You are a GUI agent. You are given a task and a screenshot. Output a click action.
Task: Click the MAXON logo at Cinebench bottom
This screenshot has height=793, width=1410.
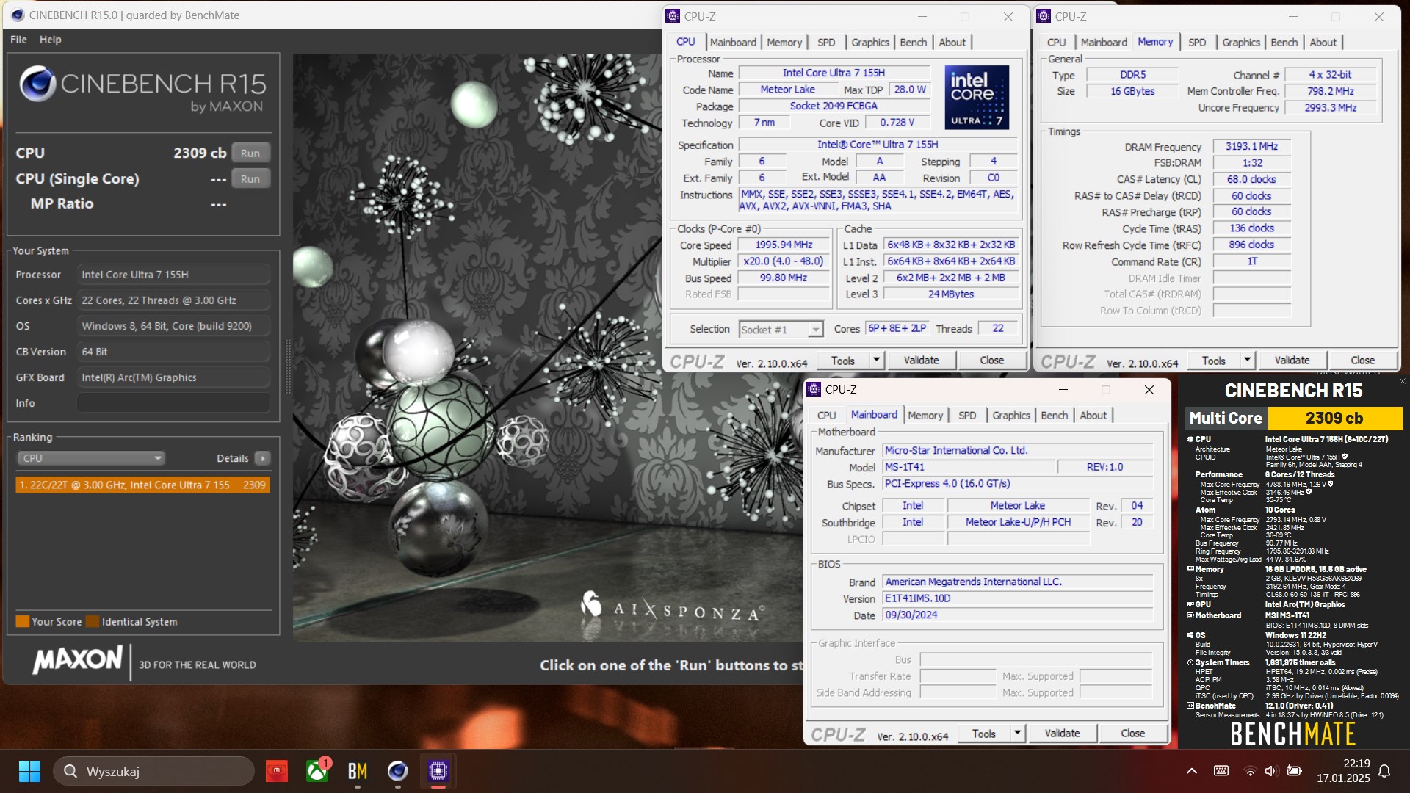77,660
